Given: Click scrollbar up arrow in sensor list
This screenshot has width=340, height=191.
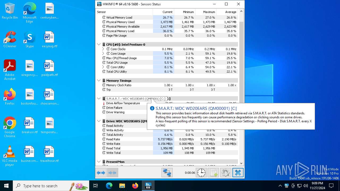Looking at the screenshot, I should coord(241,11).
